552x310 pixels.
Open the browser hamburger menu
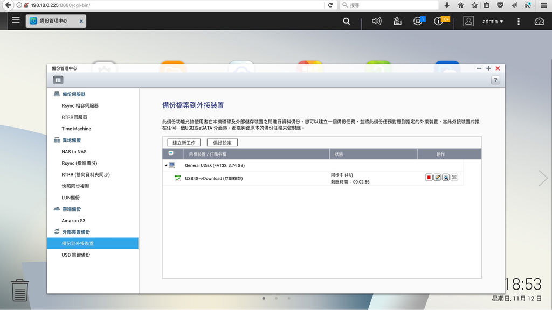[x=543, y=5]
